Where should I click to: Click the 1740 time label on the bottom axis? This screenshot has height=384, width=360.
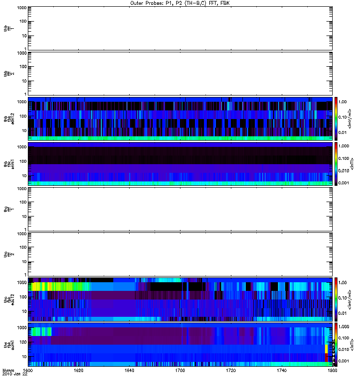(282, 370)
